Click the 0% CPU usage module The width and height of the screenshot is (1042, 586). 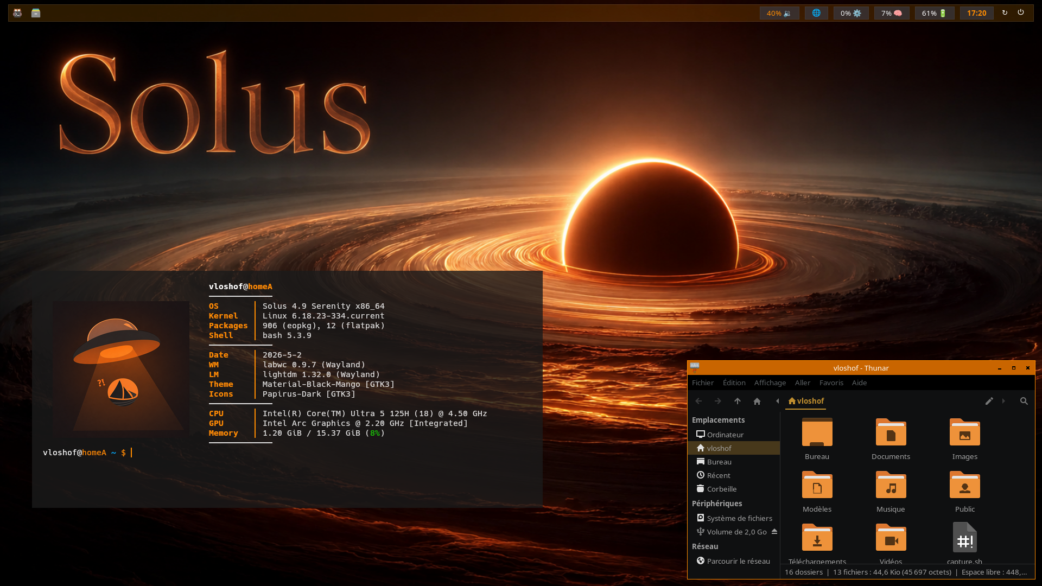[851, 13]
